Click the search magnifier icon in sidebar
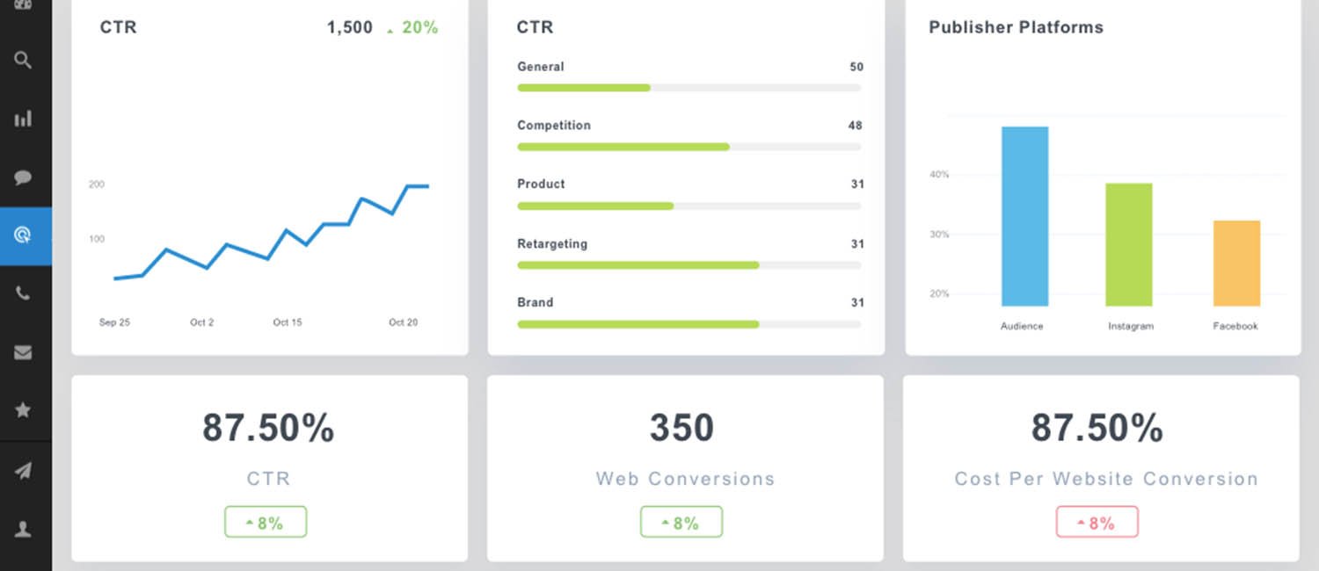The image size is (1319, 571). 24,60
